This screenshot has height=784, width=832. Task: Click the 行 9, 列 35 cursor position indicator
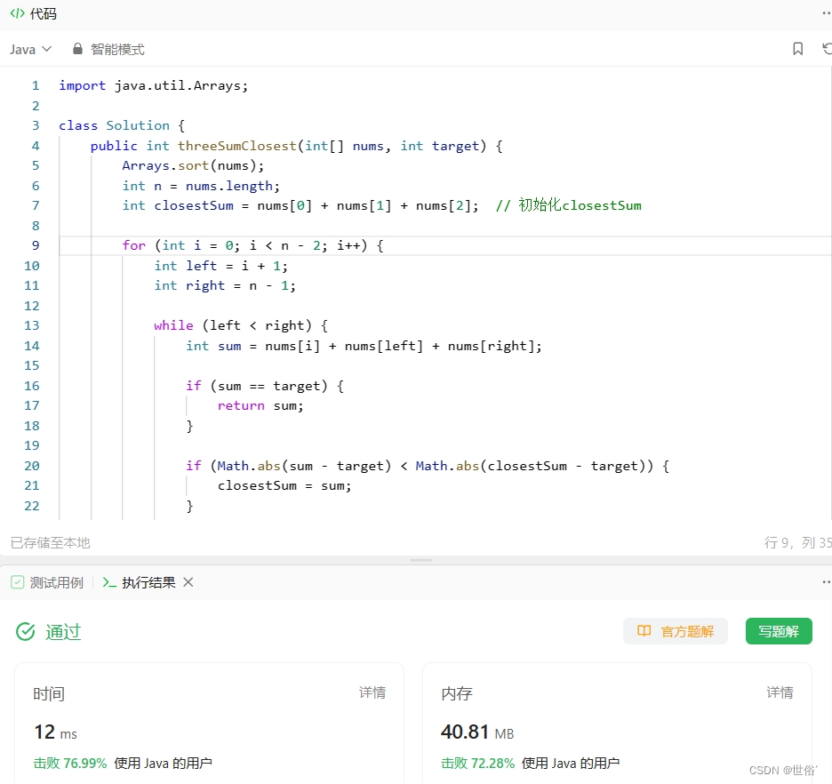[797, 542]
